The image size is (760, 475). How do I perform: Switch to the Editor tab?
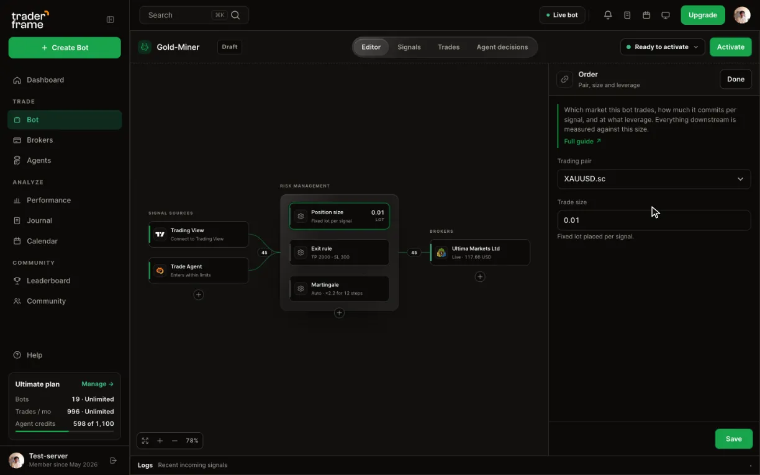coord(371,47)
